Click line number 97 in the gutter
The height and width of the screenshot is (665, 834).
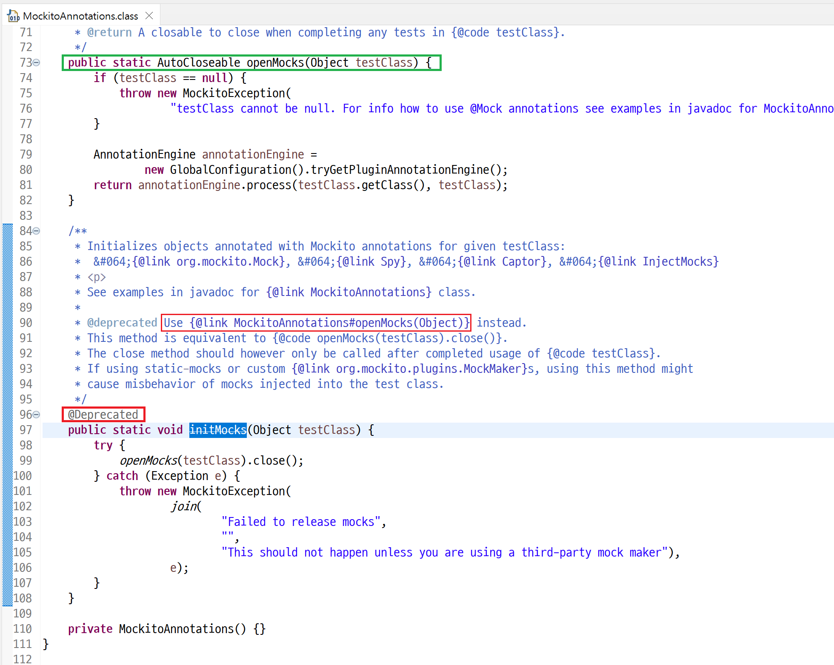pos(26,430)
